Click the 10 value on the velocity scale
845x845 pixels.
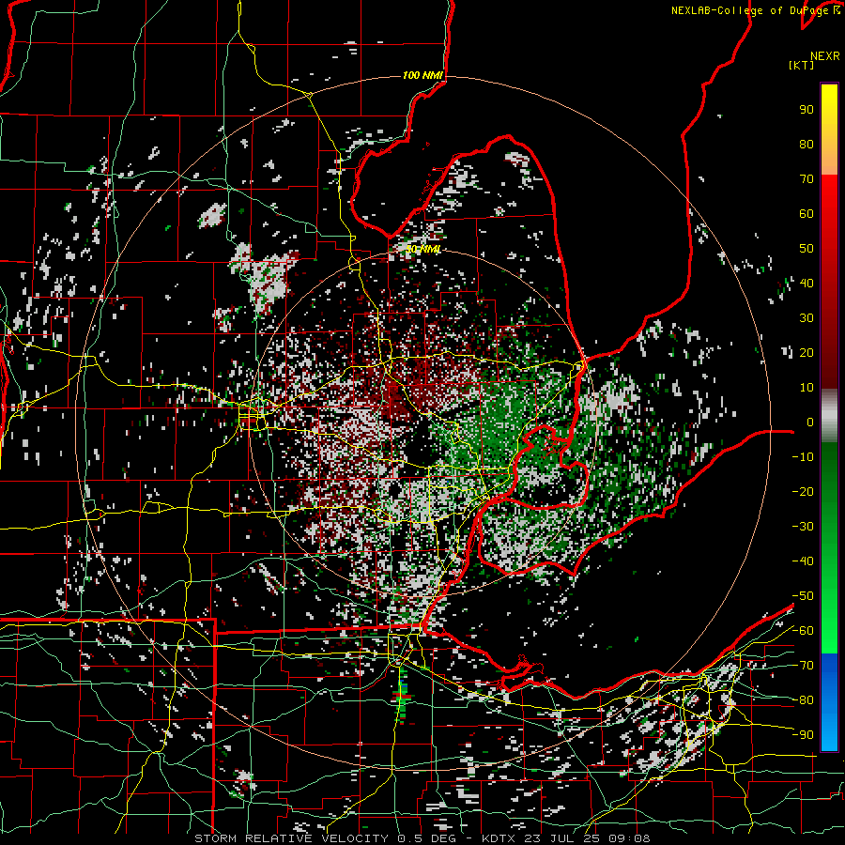click(x=807, y=388)
